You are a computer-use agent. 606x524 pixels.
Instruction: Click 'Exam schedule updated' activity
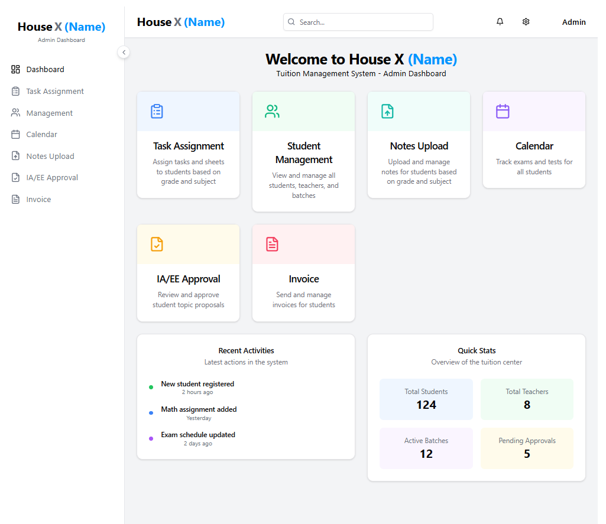point(198,435)
